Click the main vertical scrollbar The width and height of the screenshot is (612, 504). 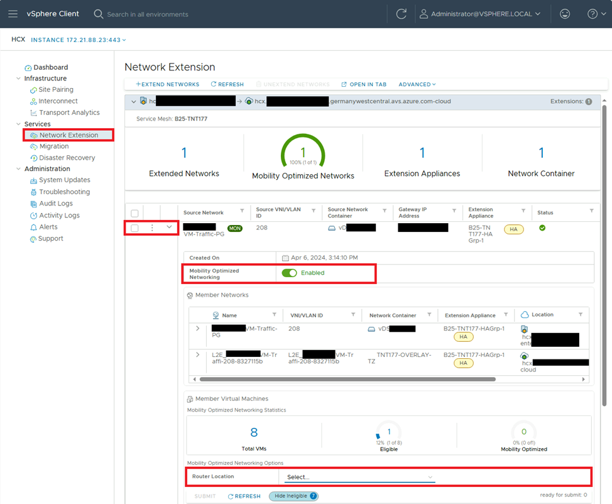(x=604, y=256)
